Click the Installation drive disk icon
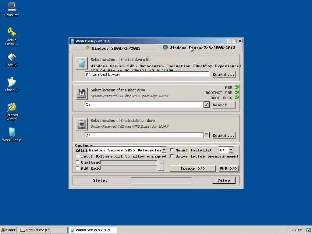The height and width of the screenshot is (234, 312). 82,124
